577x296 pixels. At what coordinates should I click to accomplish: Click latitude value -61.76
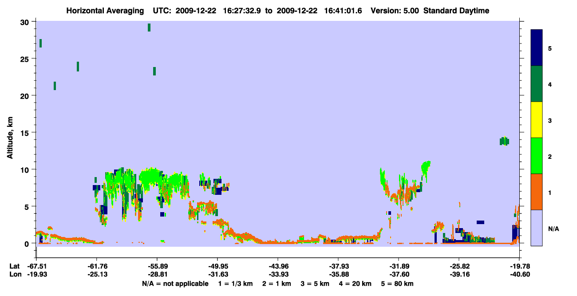97,266
